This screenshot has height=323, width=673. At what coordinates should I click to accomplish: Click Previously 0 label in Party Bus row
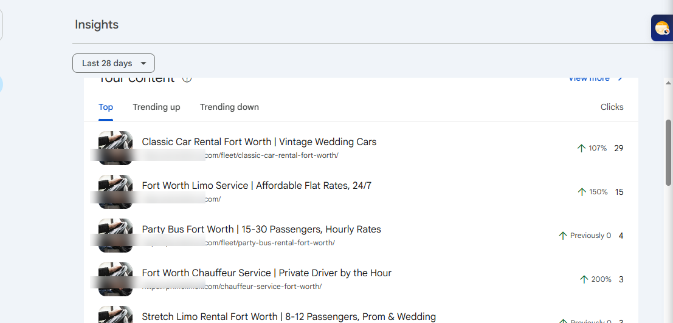[x=590, y=236]
